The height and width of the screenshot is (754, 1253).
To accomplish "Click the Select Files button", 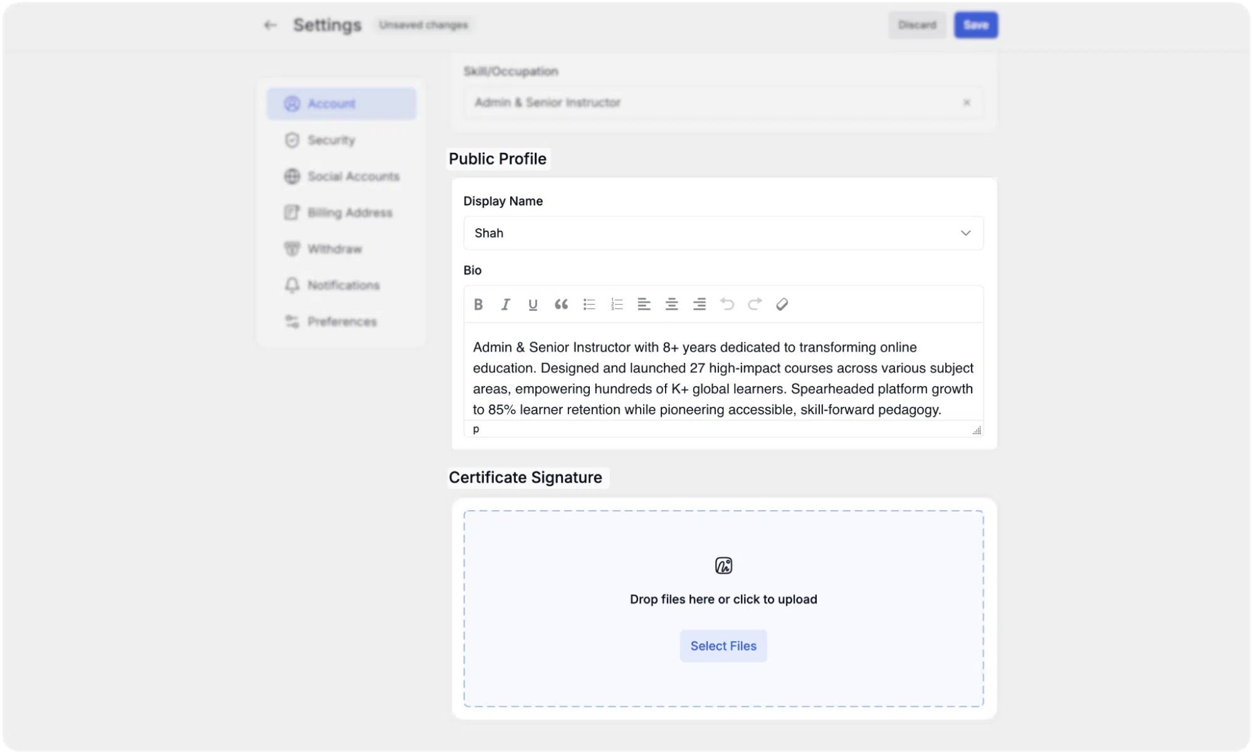I will pyautogui.click(x=723, y=646).
